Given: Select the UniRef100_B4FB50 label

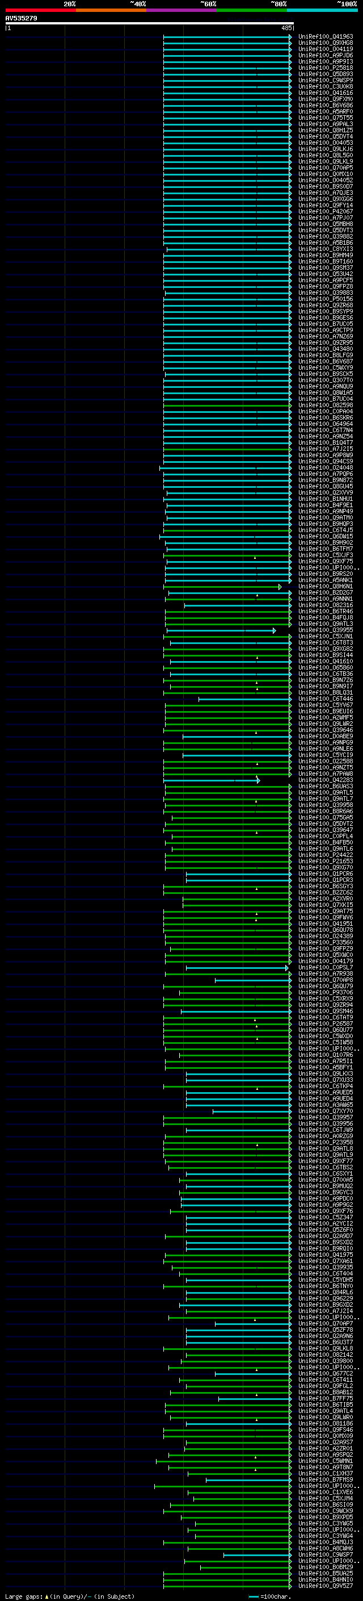Looking at the screenshot, I should click(325, 843).
